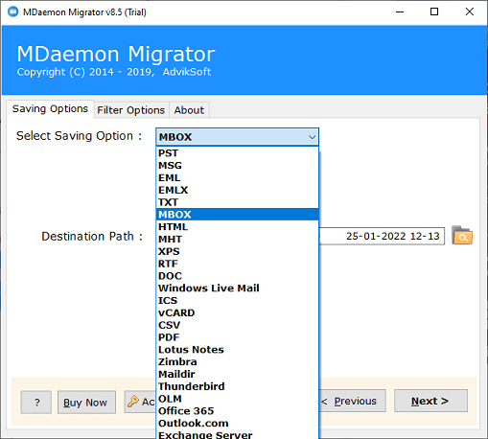Open the folder browse icon for destination
The width and height of the screenshot is (488, 439).
point(462,236)
